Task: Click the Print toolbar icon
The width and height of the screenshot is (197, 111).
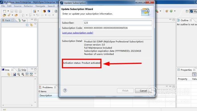Action: point(20,11)
